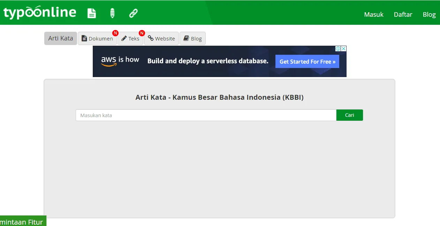Click Masuk in the top navigation
This screenshot has width=440, height=226.
(374, 14)
